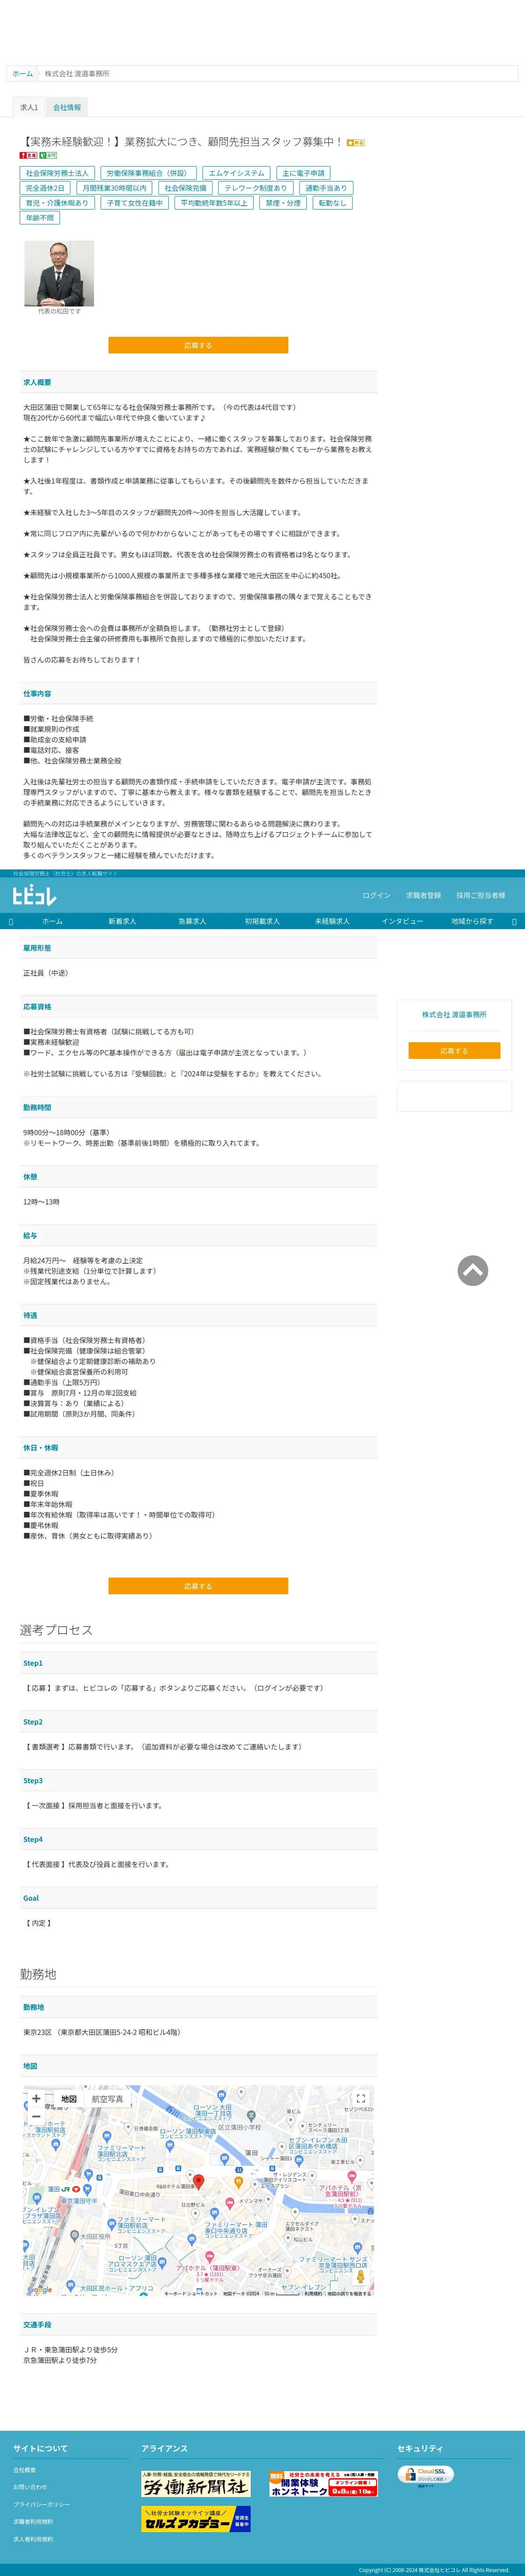525x2576 pixels.
Task: Switch to the 会社情報 tab
Action: click(x=67, y=107)
